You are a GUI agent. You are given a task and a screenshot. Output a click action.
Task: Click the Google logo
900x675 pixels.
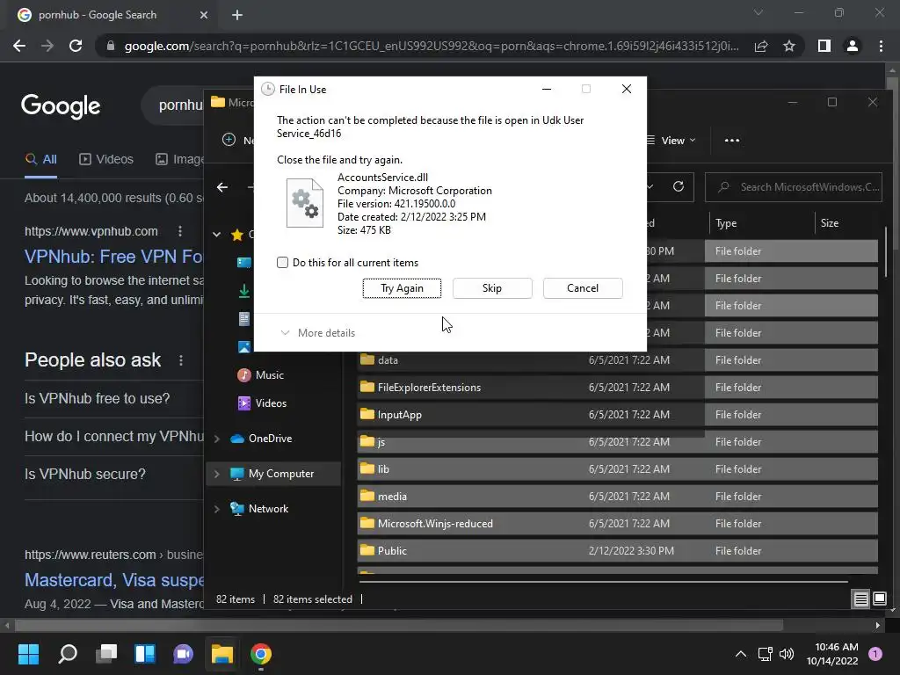tap(61, 106)
